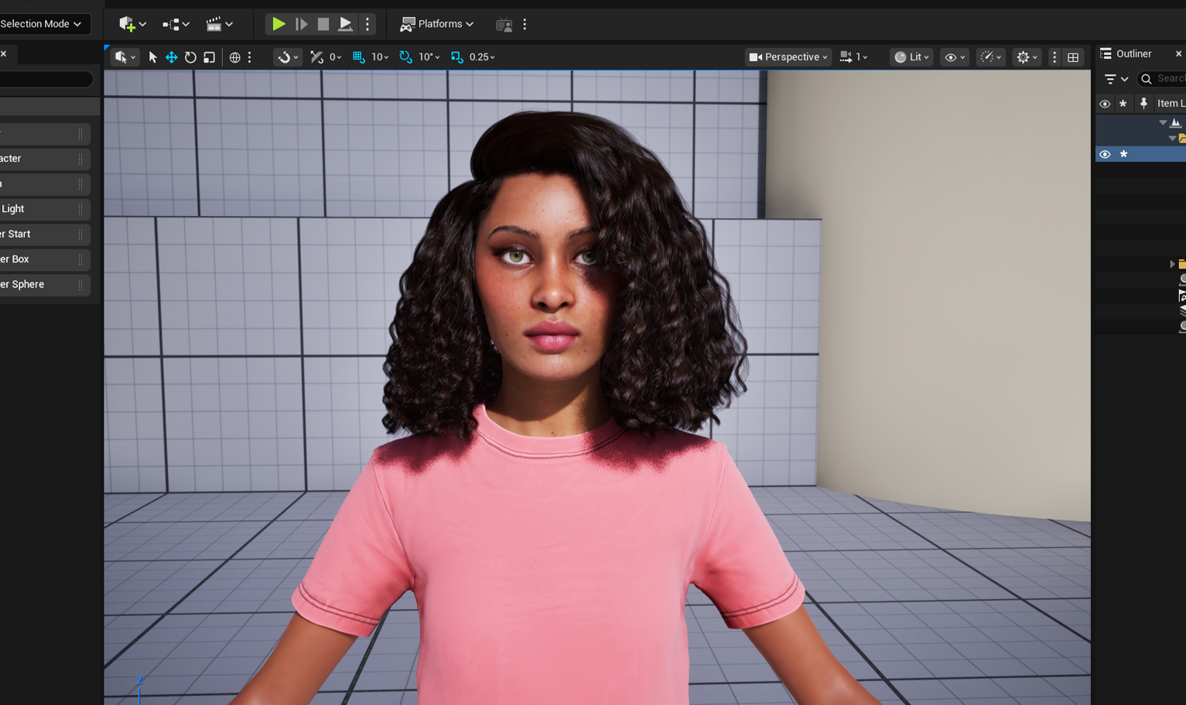This screenshot has height=705, width=1186.
Task: Click the Outliner search field
Action: pyautogui.click(x=1161, y=79)
